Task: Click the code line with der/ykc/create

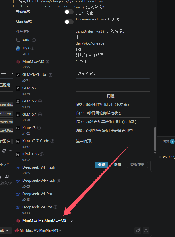Action: point(90,43)
